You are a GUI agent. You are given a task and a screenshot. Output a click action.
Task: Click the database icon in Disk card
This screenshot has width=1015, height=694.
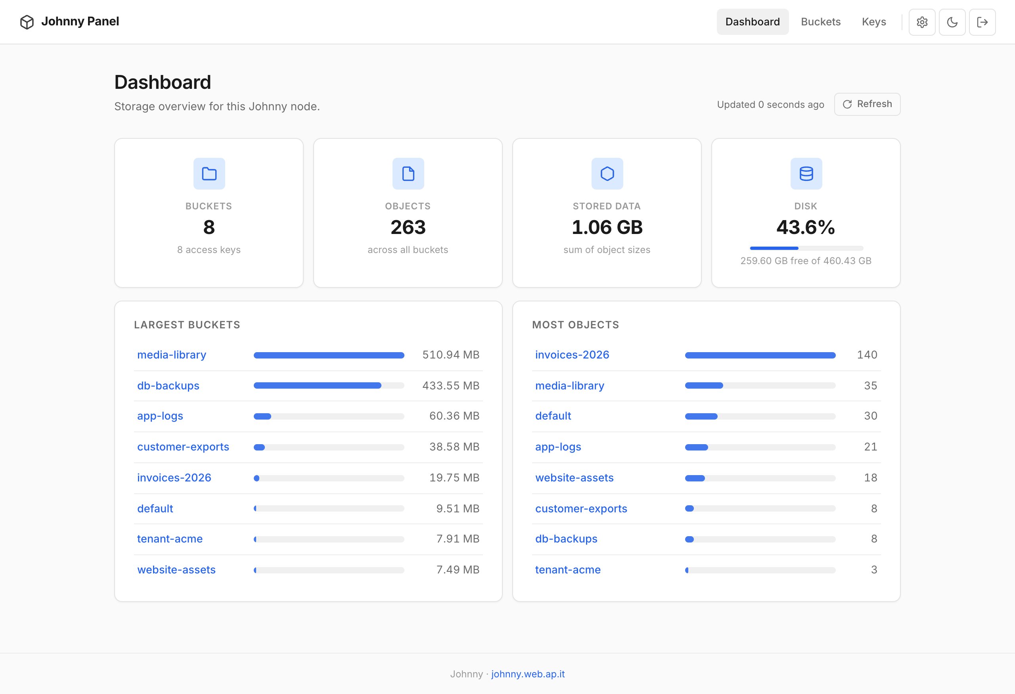pos(806,173)
